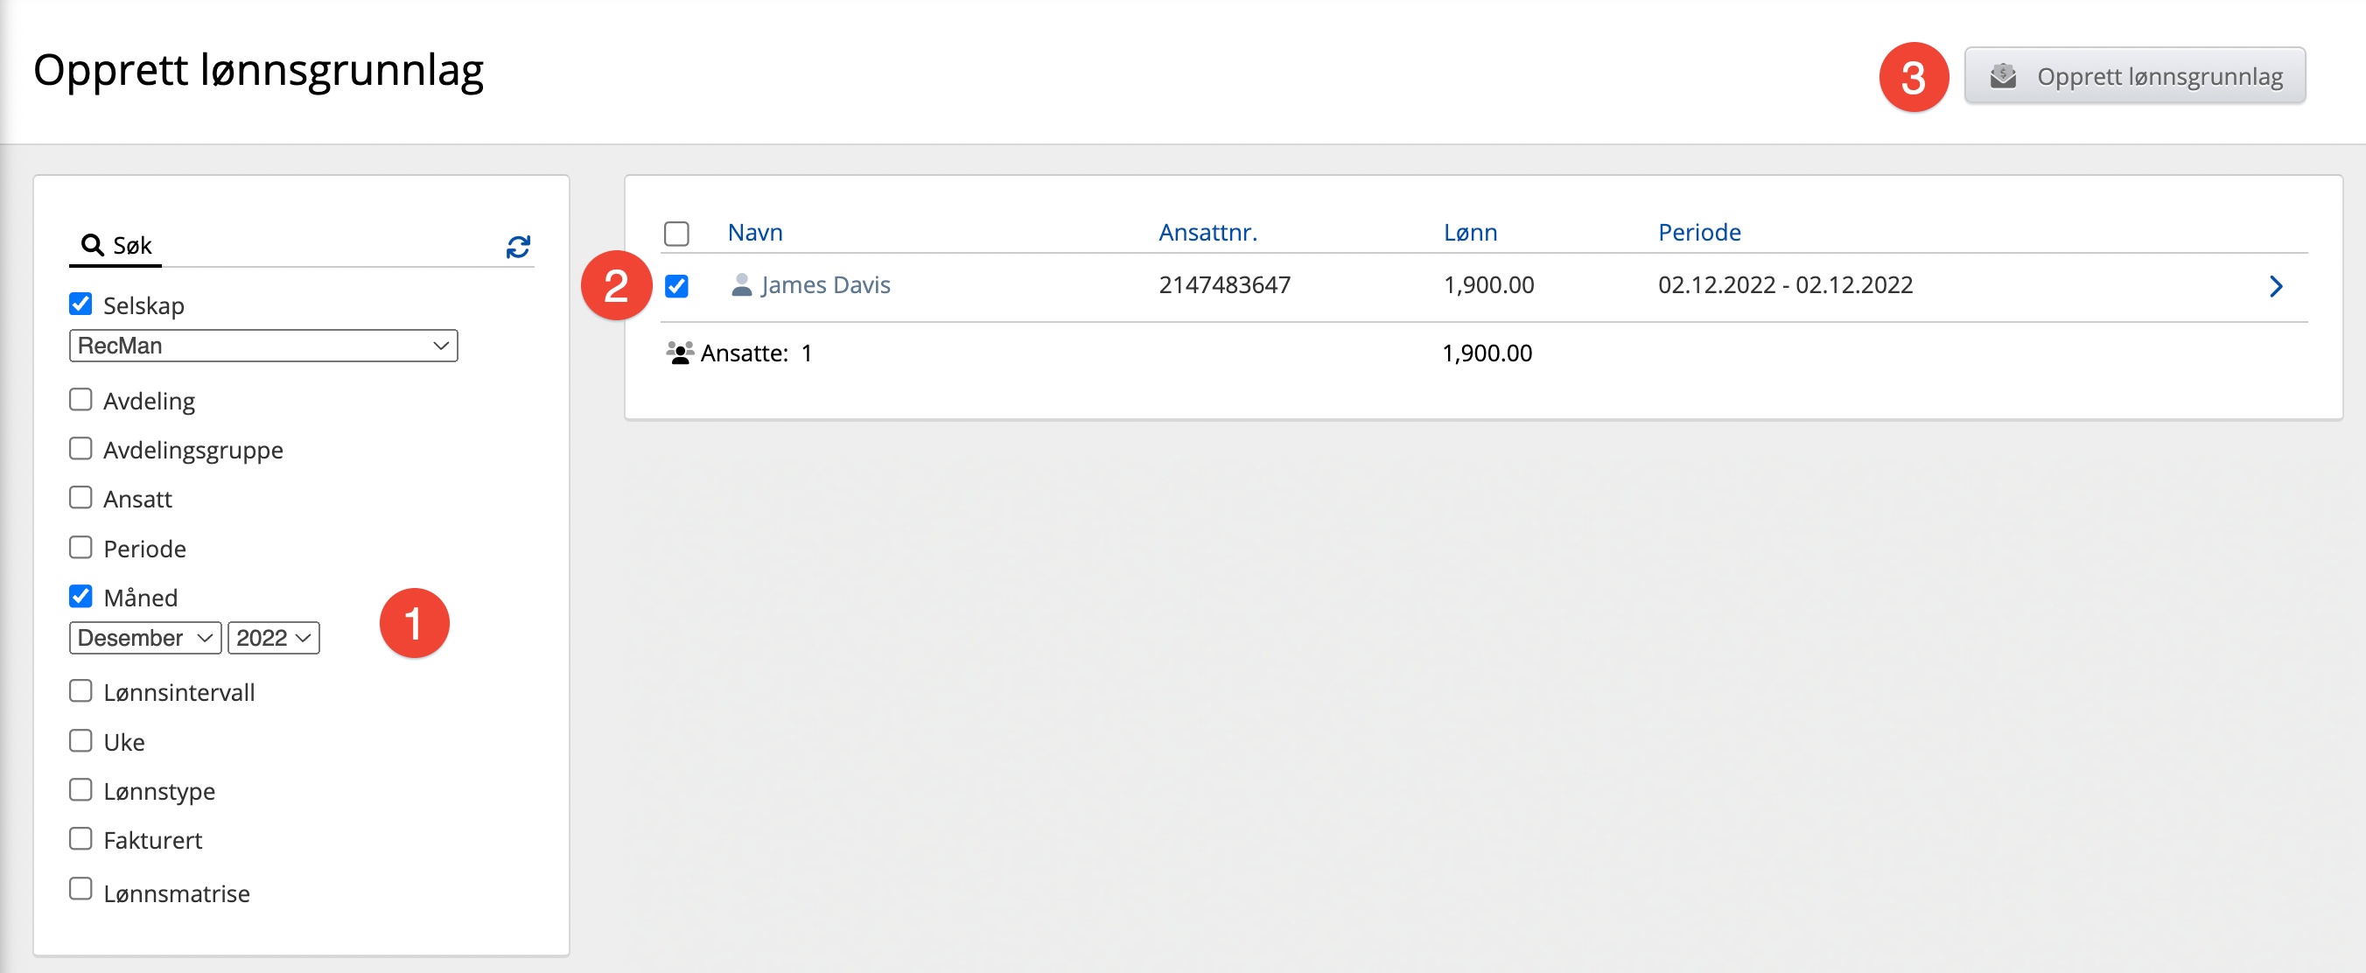The width and height of the screenshot is (2366, 973).
Task: Sort the table by Lønn column
Action: point(1471,233)
